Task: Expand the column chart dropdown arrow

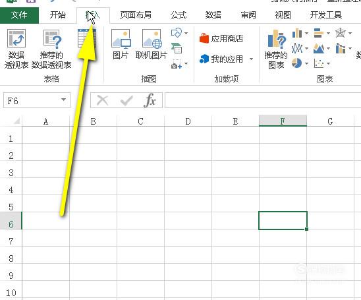Action: [307, 33]
